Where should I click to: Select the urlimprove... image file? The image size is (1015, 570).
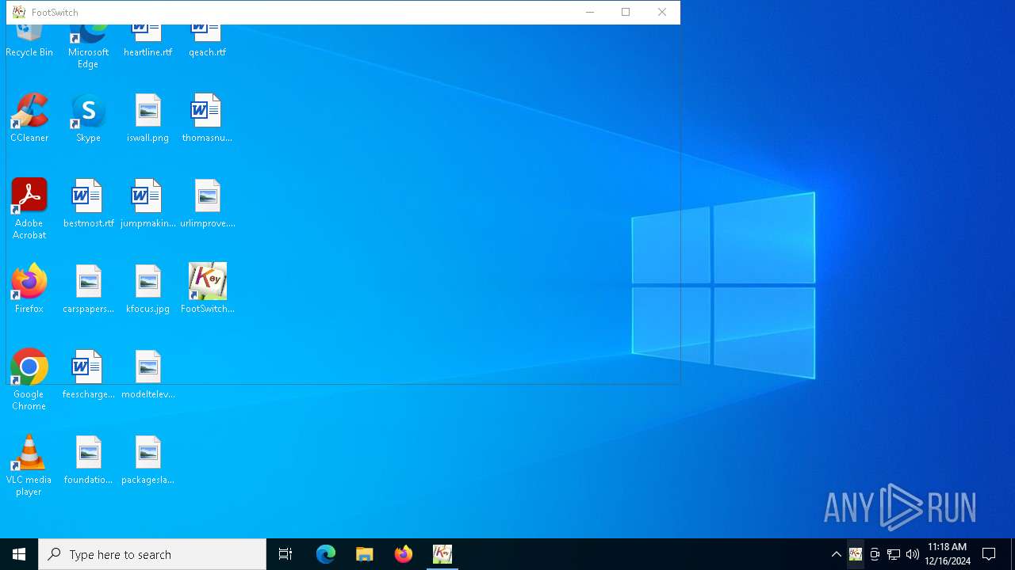coord(207,203)
